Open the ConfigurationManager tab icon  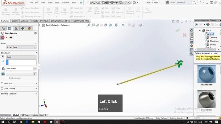16,28
